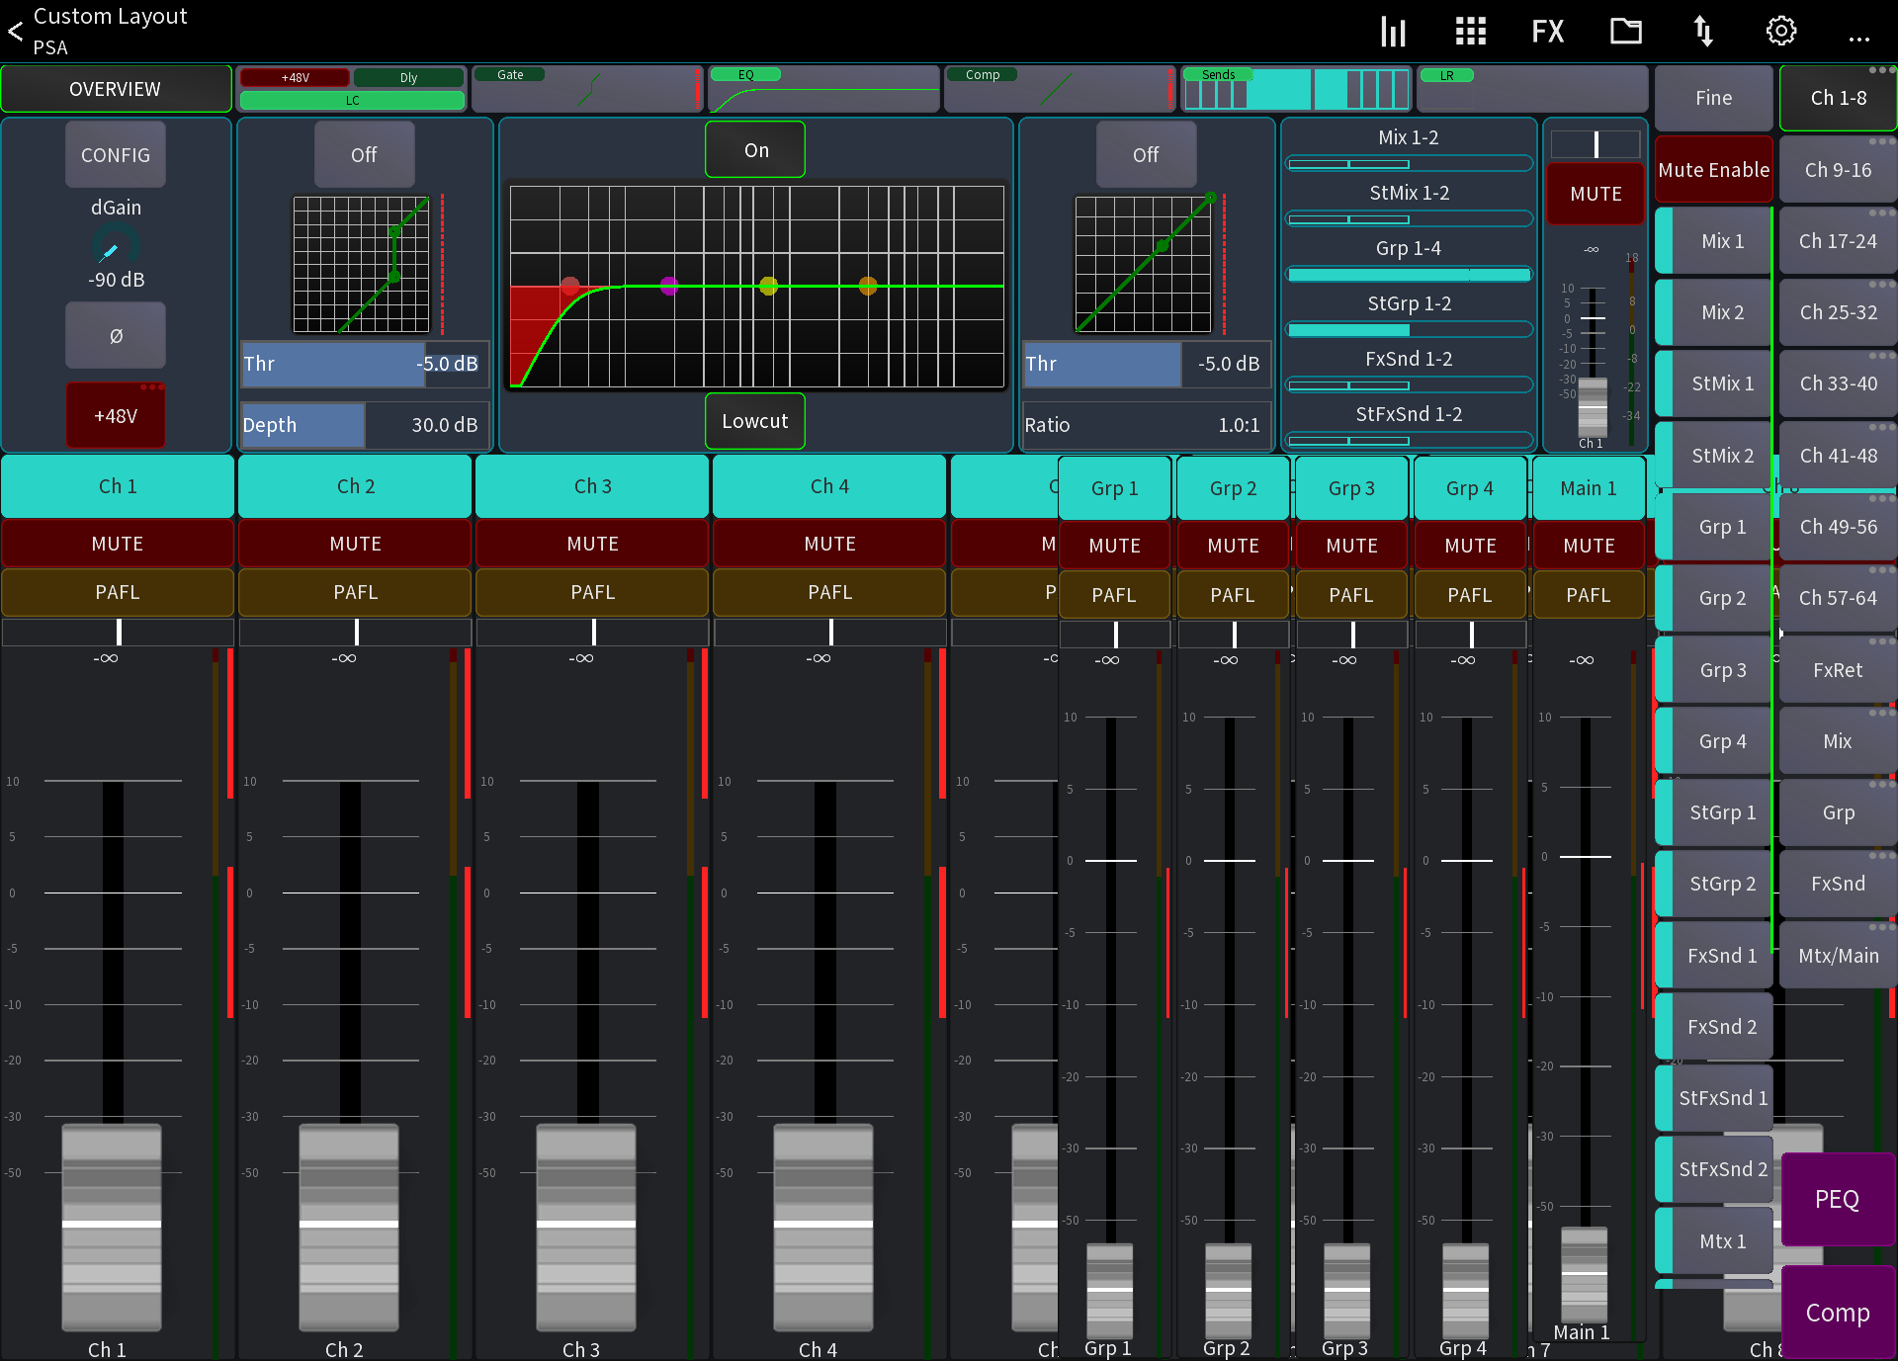
Task: Open the apps grid menu
Action: [x=1470, y=31]
